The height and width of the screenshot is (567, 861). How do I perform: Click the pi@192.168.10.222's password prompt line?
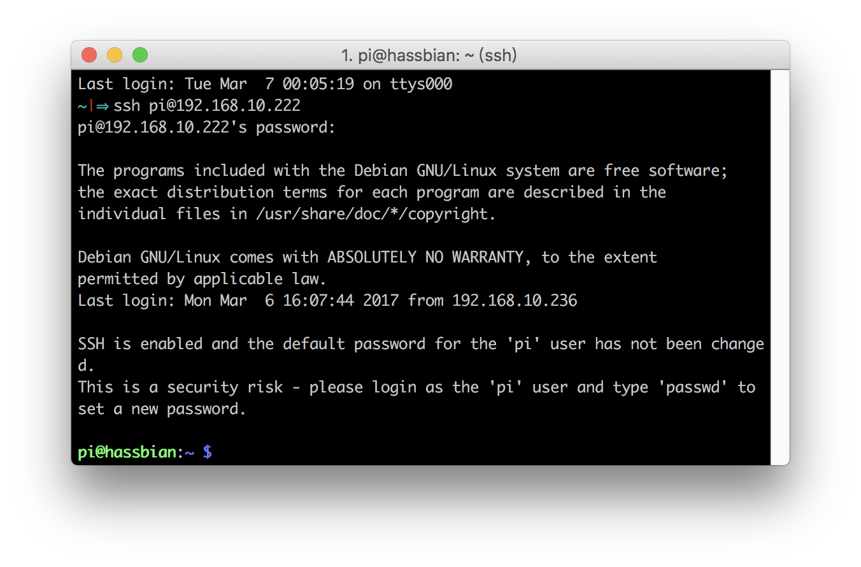[206, 127]
